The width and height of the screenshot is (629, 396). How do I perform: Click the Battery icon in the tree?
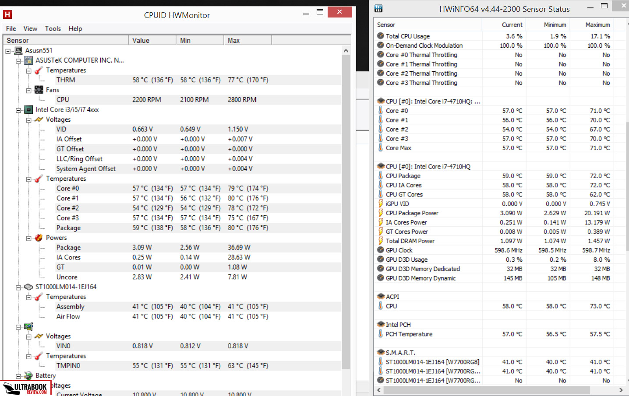(x=28, y=375)
